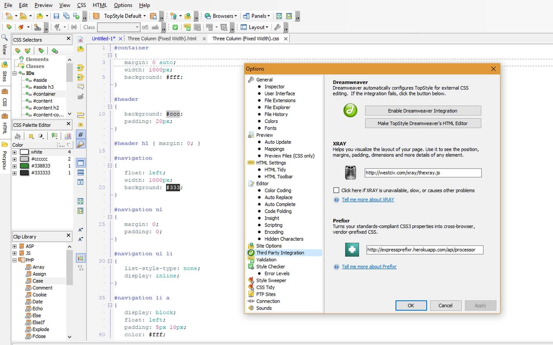The image size is (553, 345).
Task: Switch to Three Column (Fixed Width).css tab
Action: [x=246, y=38]
